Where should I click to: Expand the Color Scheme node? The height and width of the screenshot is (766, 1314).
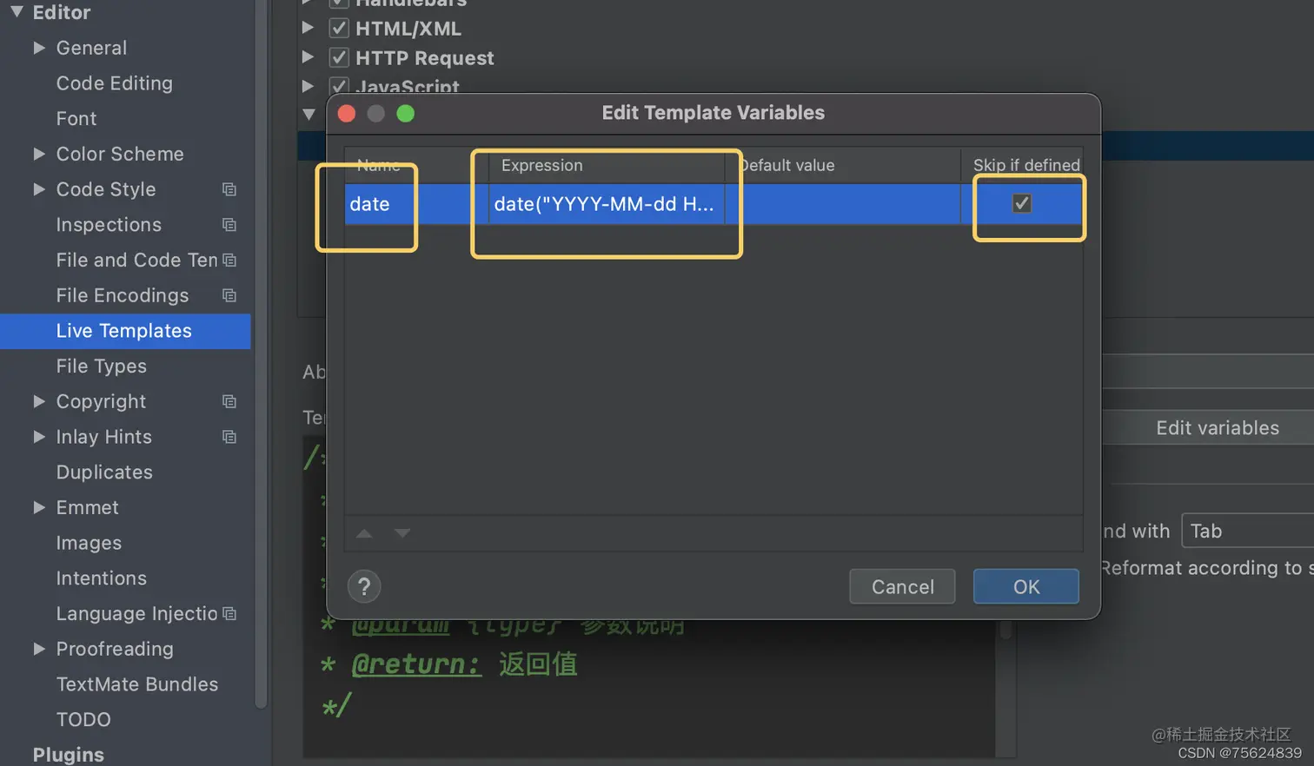click(39, 154)
